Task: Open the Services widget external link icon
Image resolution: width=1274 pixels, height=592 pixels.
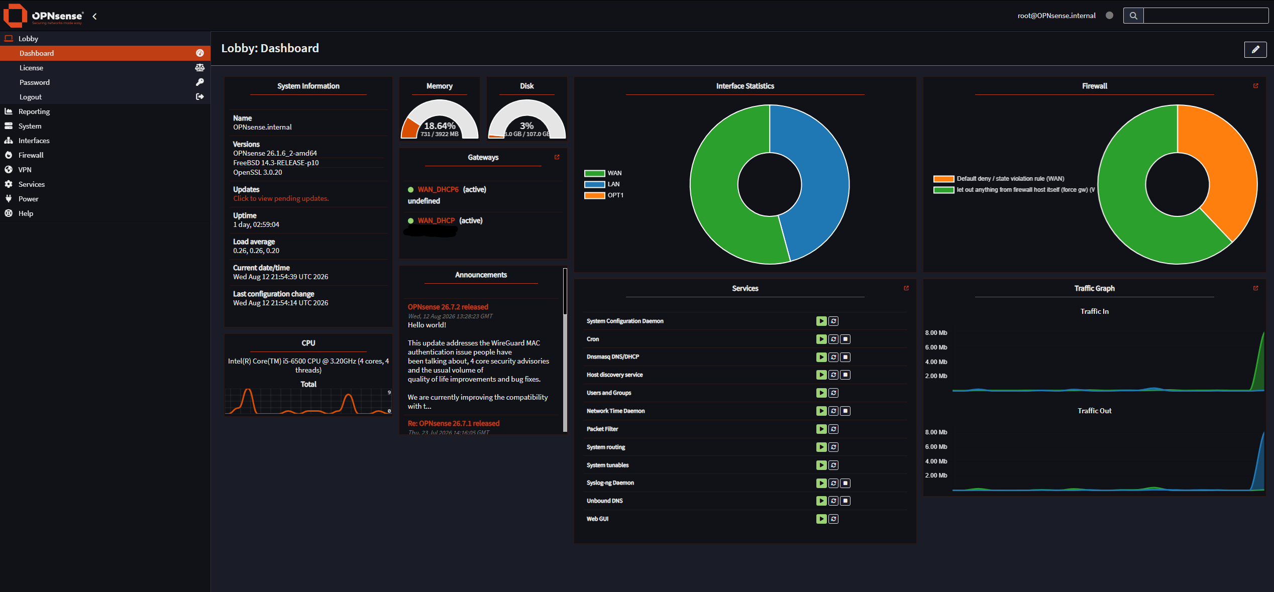Action: [906, 288]
